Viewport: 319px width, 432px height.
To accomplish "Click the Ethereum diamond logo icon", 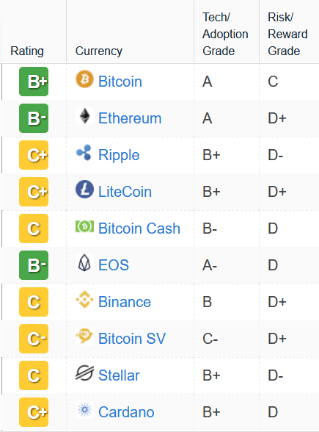I will 85,116.
